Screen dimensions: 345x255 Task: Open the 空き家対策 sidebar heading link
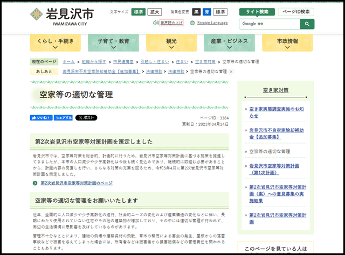[275, 90]
